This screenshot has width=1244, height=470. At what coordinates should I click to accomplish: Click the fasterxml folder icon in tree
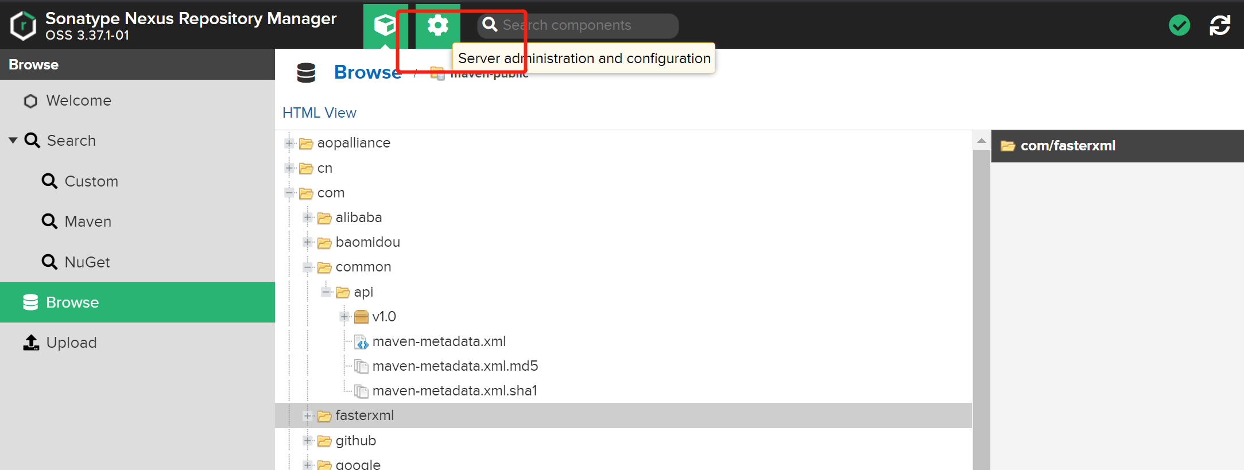(324, 416)
